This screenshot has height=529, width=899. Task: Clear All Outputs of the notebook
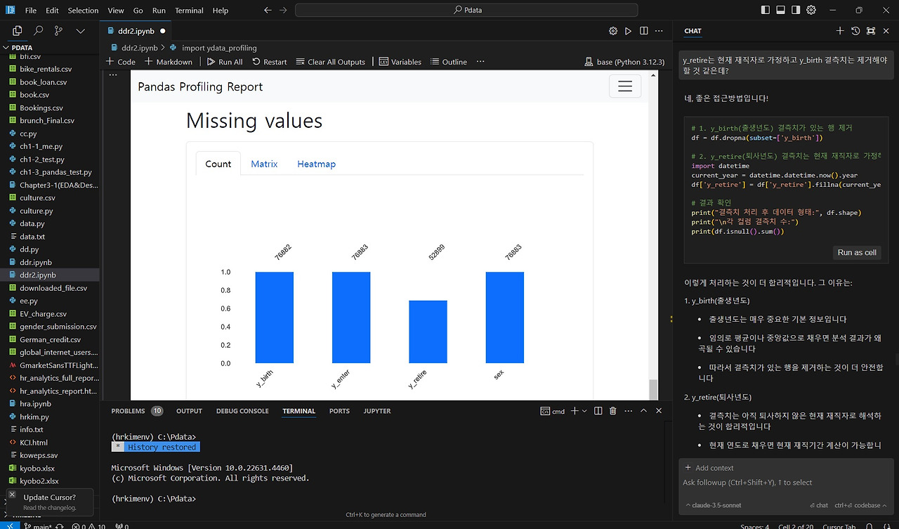point(331,62)
